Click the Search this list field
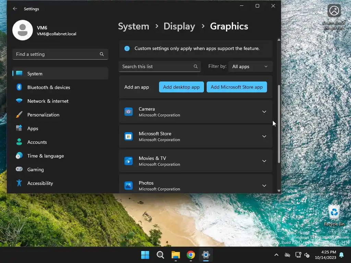Viewport: 351px width, 263px height. [x=160, y=66]
